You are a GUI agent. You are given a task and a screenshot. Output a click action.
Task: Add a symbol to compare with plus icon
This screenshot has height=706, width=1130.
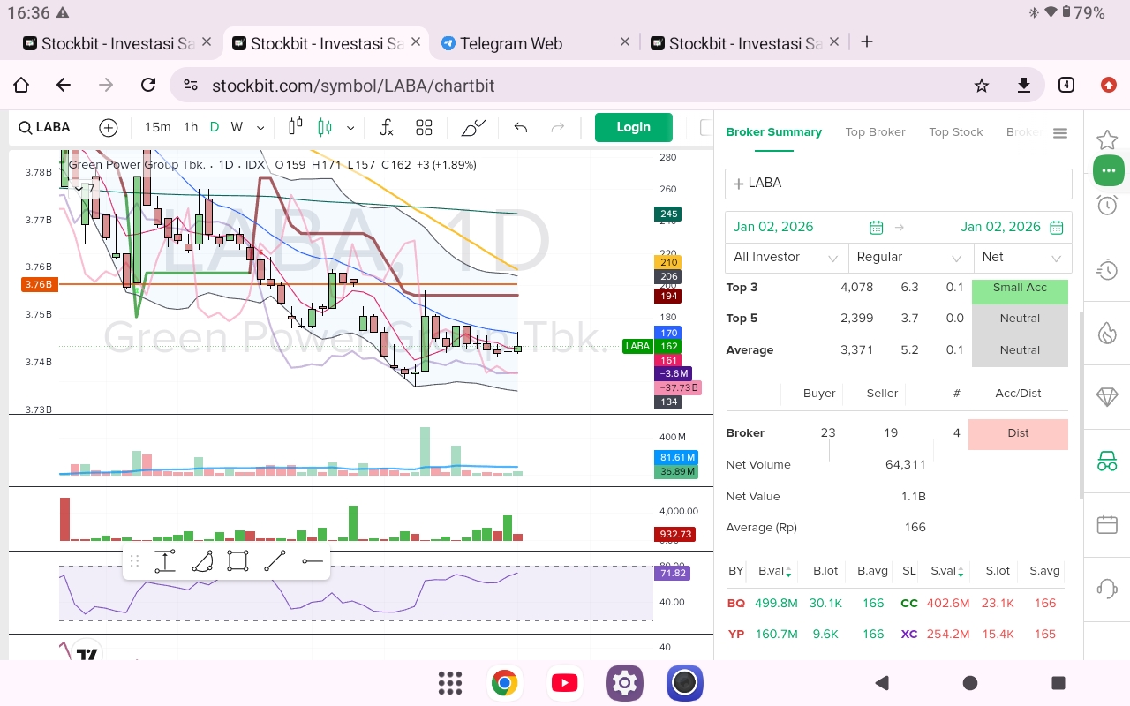(109, 128)
